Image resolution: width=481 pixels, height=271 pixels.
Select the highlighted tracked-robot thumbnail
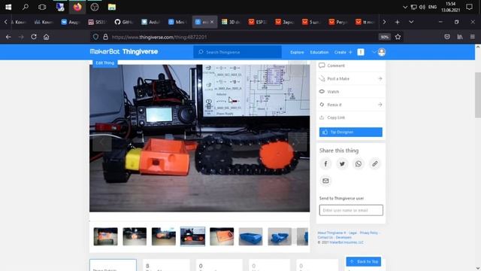[192, 236]
